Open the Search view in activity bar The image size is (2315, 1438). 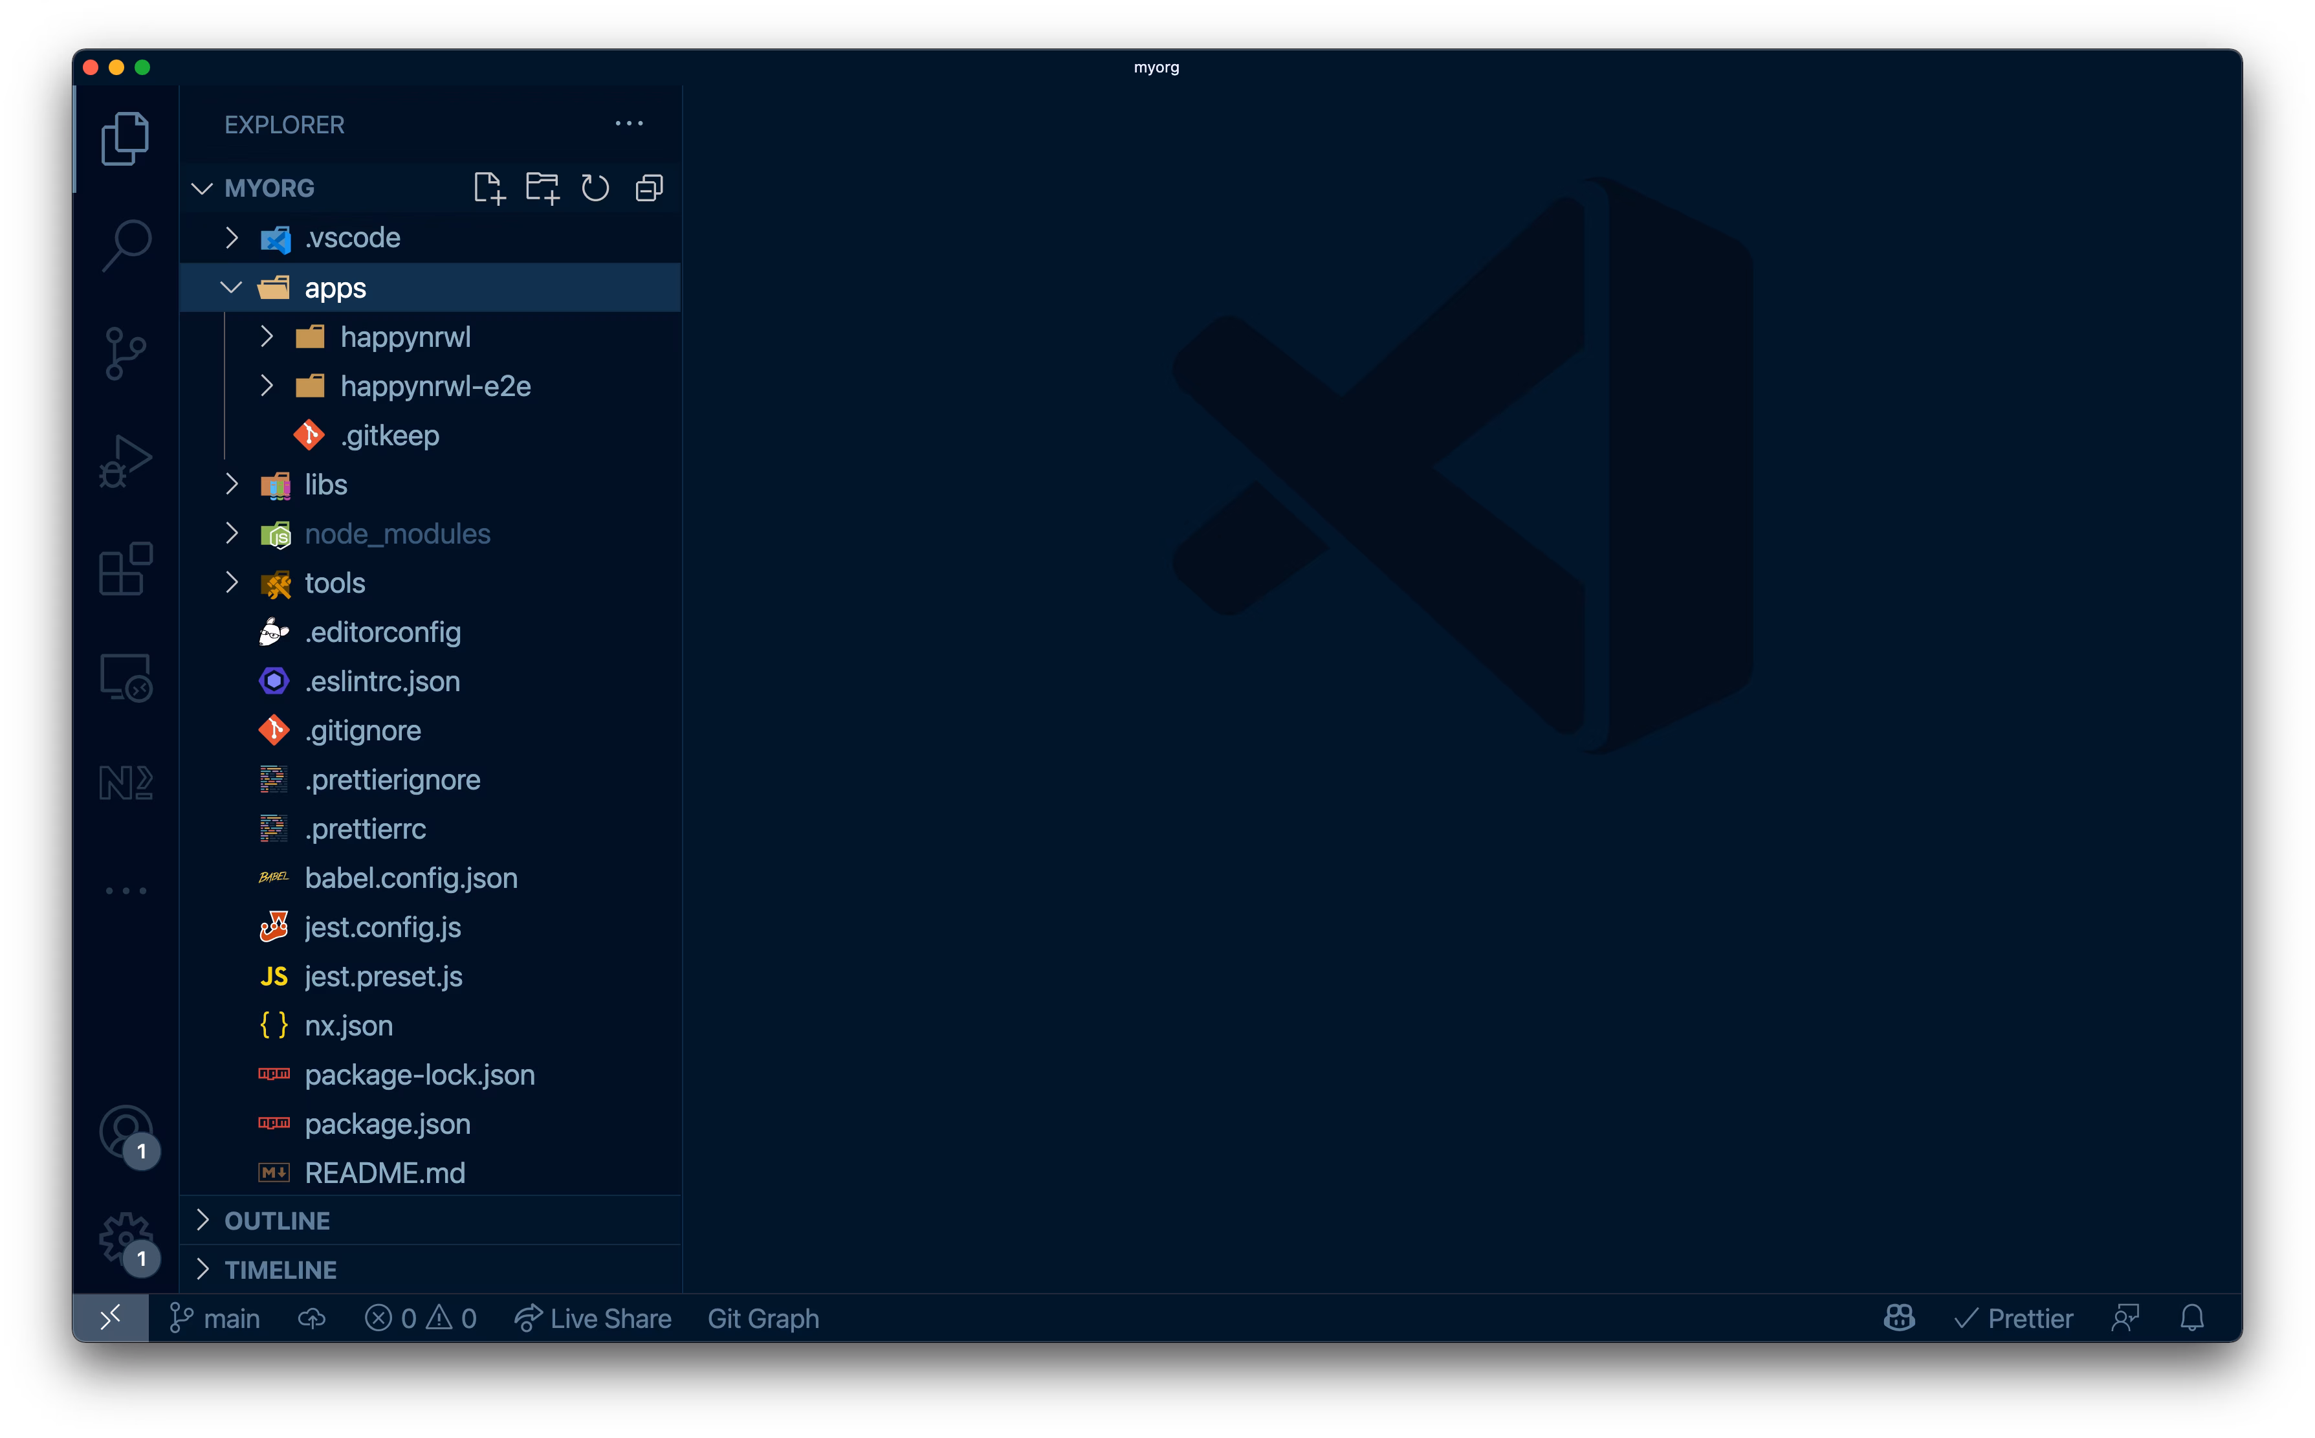coord(126,245)
